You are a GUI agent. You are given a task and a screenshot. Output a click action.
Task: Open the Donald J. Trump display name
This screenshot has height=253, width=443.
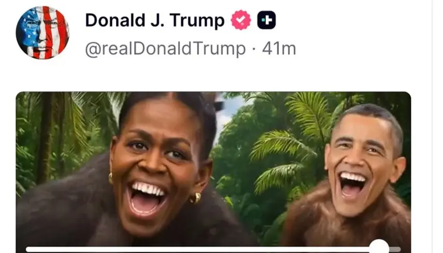coord(155,20)
